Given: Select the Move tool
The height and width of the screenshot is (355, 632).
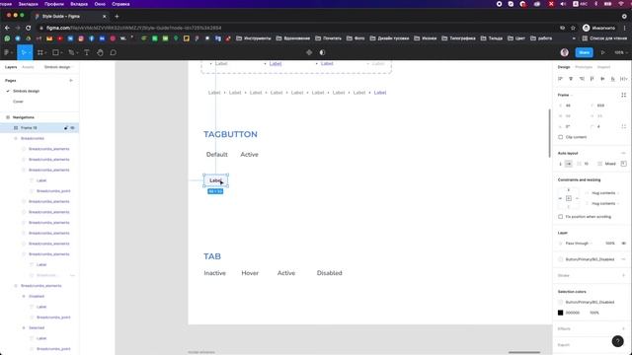Looking at the screenshot, I should [x=24, y=52].
